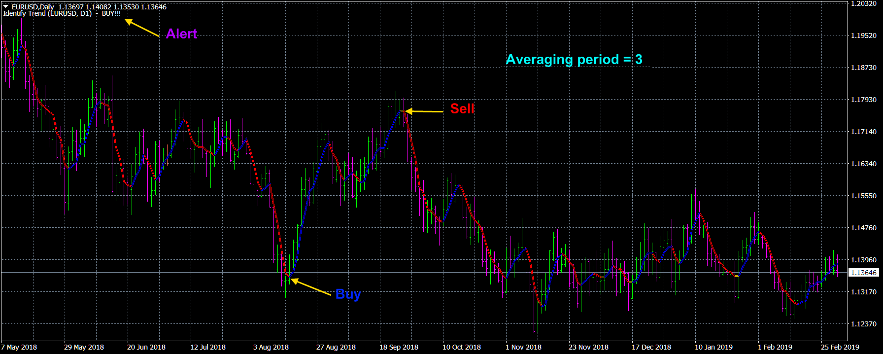The width and height of the screenshot is (883, 354).
Task: Click the EURUSD,Daily symbol title text
Action: tap(33, 7)
